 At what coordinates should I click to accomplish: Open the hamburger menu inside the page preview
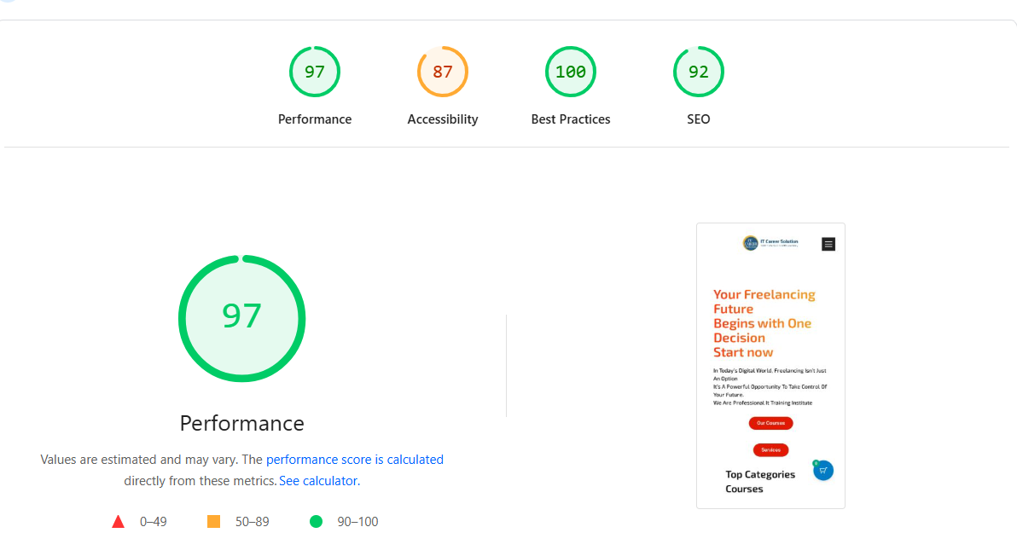[x=828, y=244]
